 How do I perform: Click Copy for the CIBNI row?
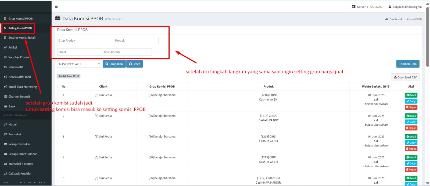click(x=411, y=101)
